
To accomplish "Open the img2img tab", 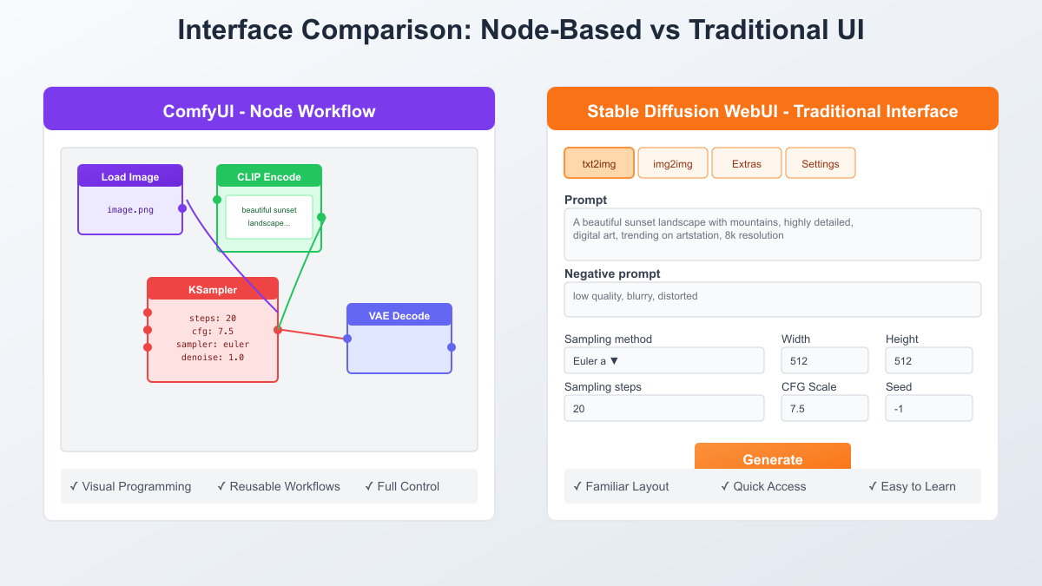I will point(673,163).
